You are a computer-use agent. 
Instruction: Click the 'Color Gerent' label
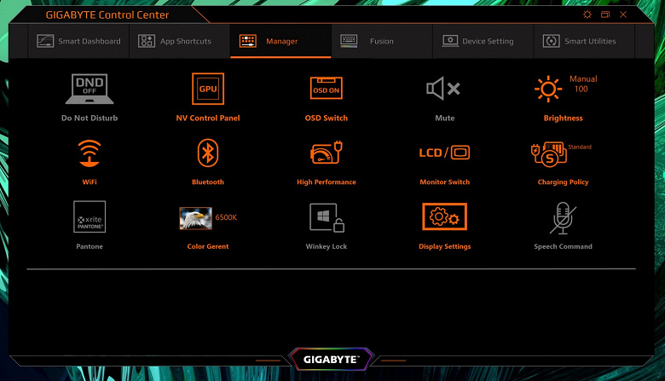click(208, 246)
